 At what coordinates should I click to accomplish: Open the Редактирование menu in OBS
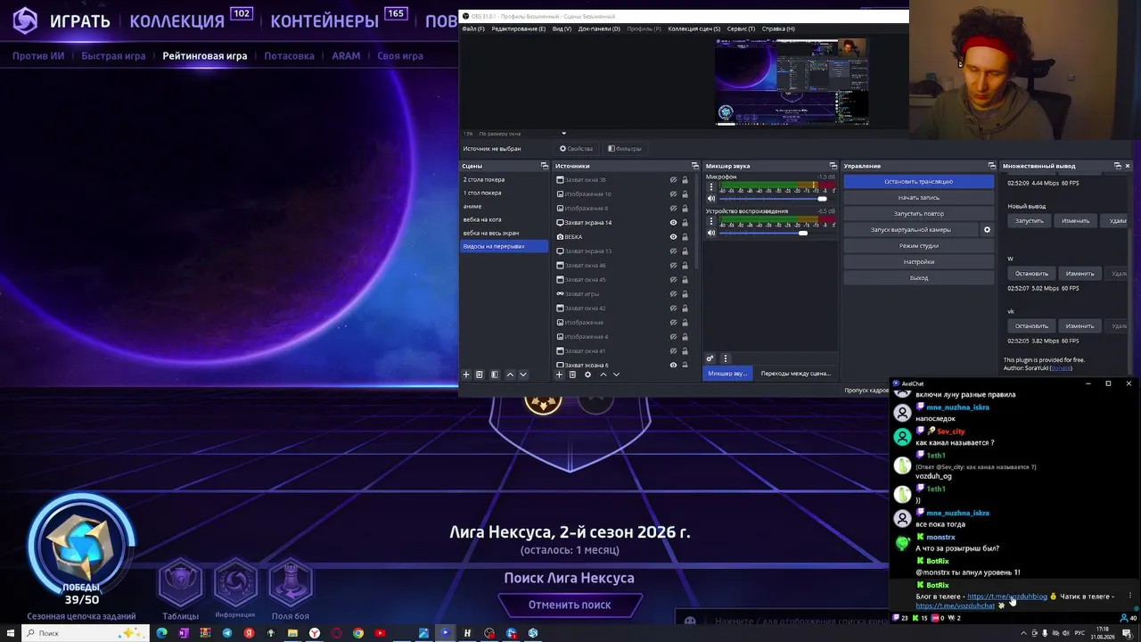tap(518, 29)
